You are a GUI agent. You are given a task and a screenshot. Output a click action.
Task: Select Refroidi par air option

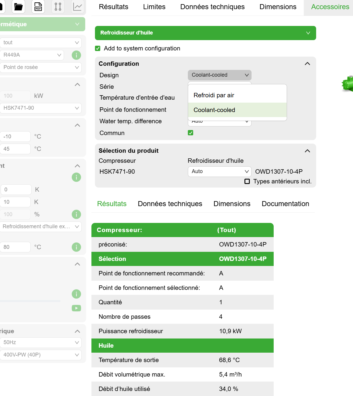point(214,95)
